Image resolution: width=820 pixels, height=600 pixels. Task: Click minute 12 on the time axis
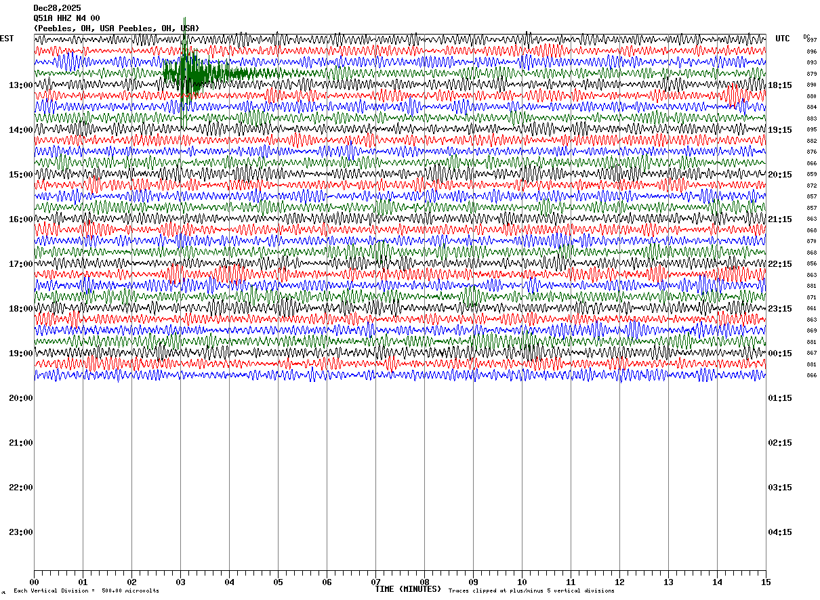coord(619,582)
